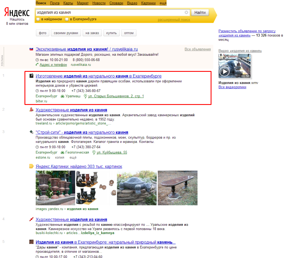Open 'Эксклюзивные изделия из камня' ad link
Image resolution: width=288 pixels, height=258 pixels.
(x=87, y=49)
